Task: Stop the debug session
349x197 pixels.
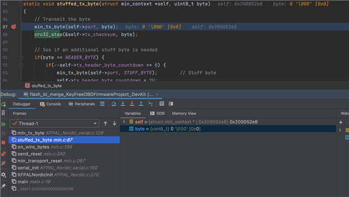Action: [3, 143]
